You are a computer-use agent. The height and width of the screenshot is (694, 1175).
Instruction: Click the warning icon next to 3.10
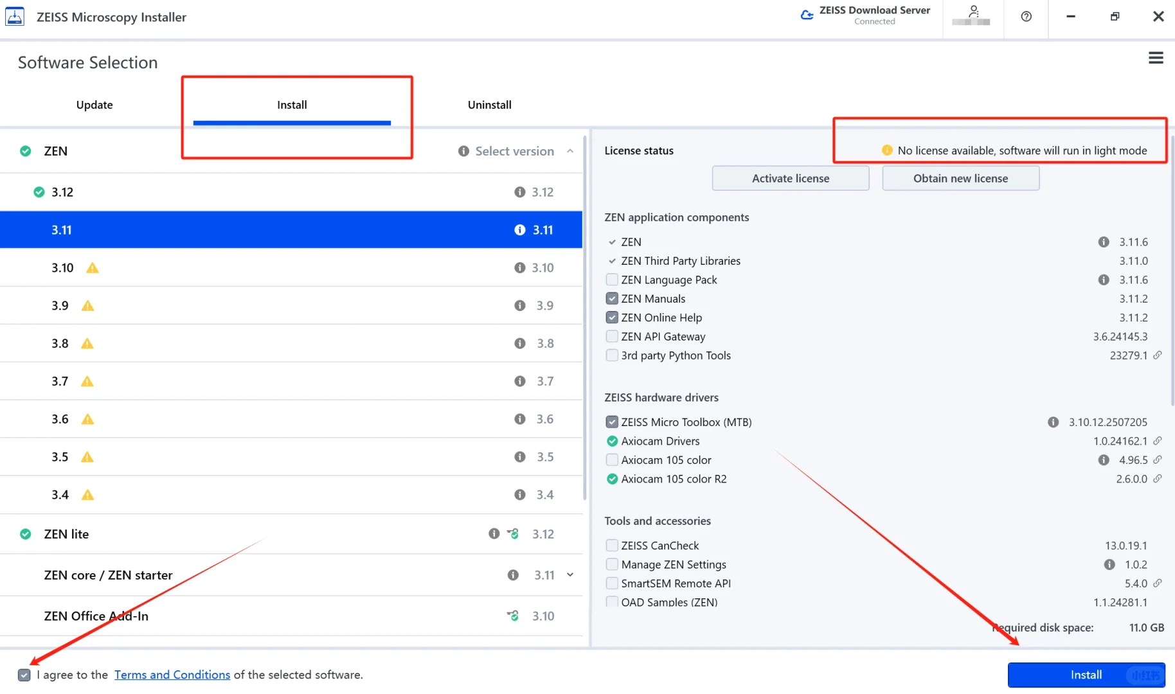pos(93,268)
